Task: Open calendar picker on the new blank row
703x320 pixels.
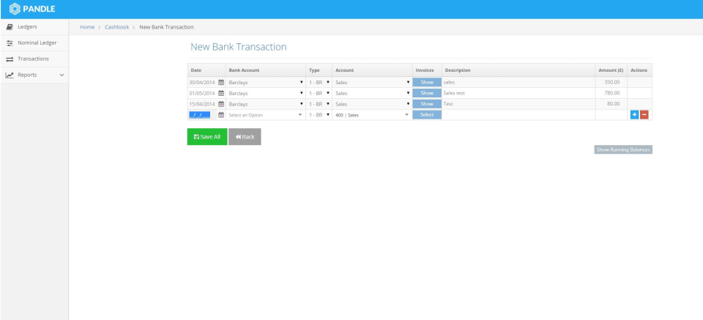Action: [221, 115]
